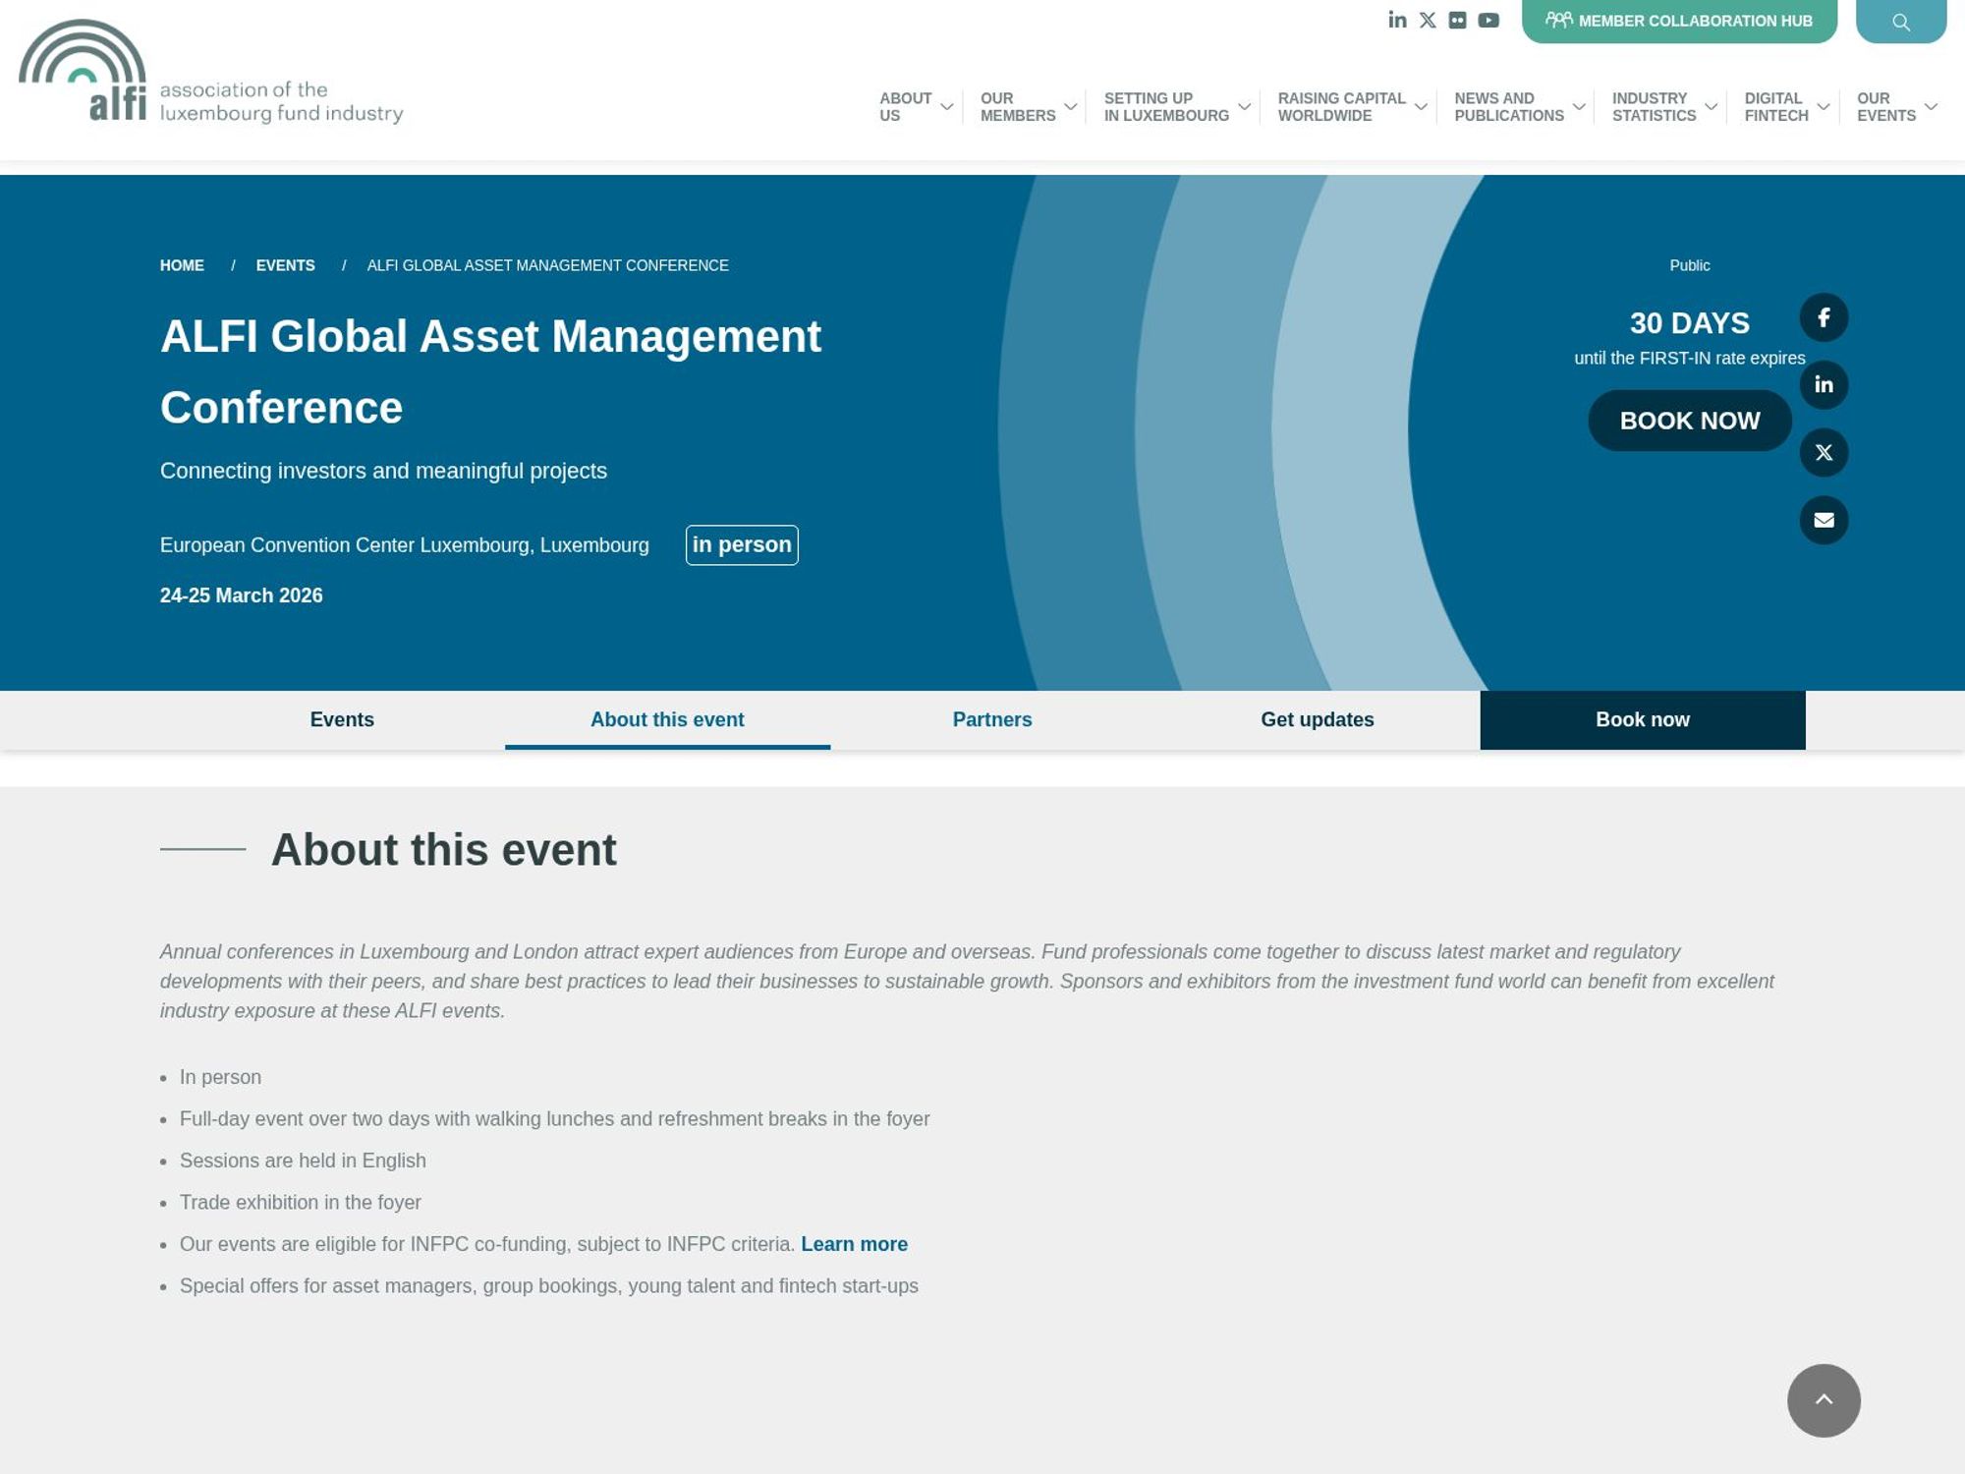The height and width of the screenshot is (1474, 1965).
Task: Open ALFI's Flickr page from header icon
Action: (x=1458, y=19)
